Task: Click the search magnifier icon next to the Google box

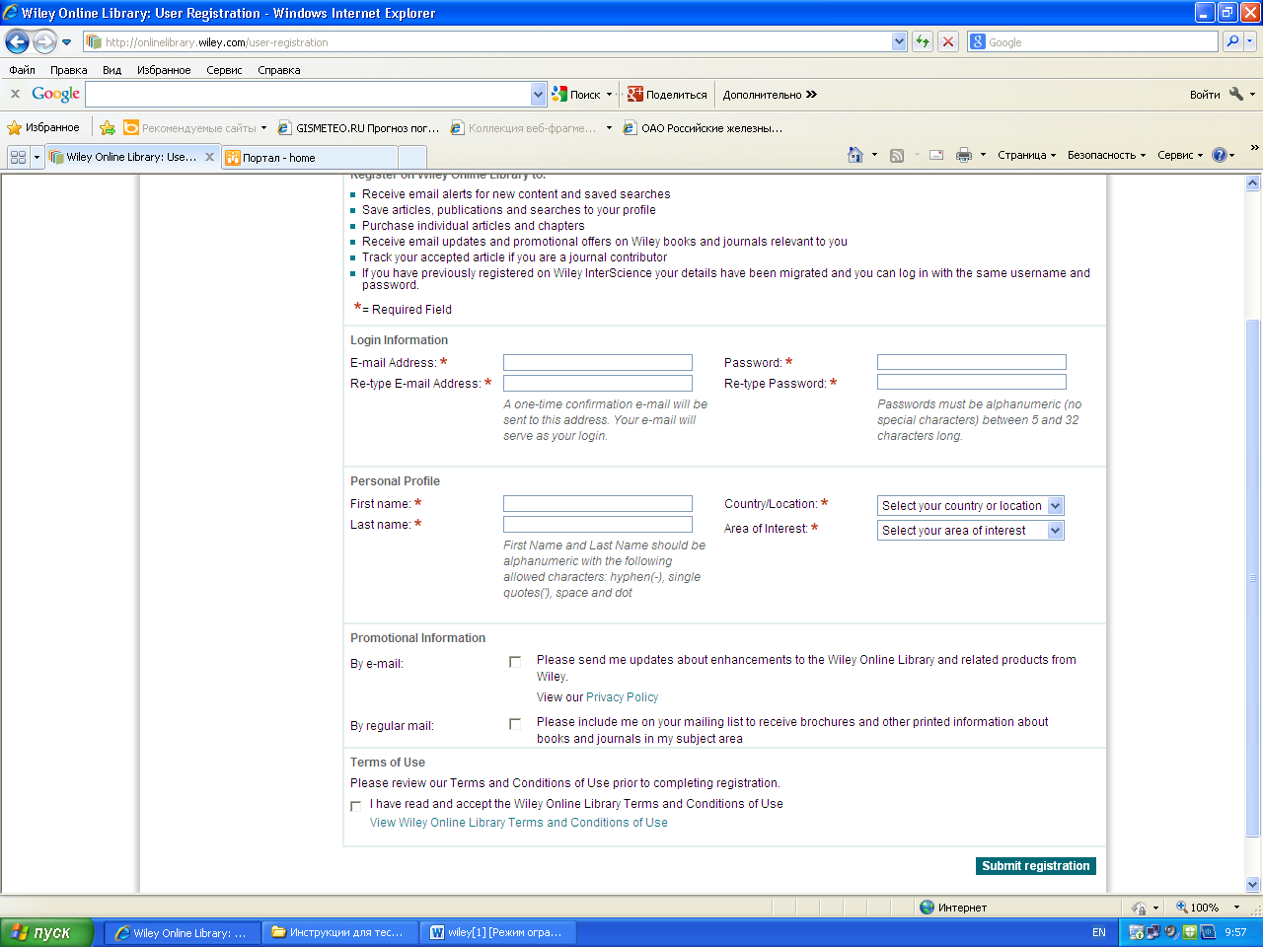Action: coord(1232,41)
